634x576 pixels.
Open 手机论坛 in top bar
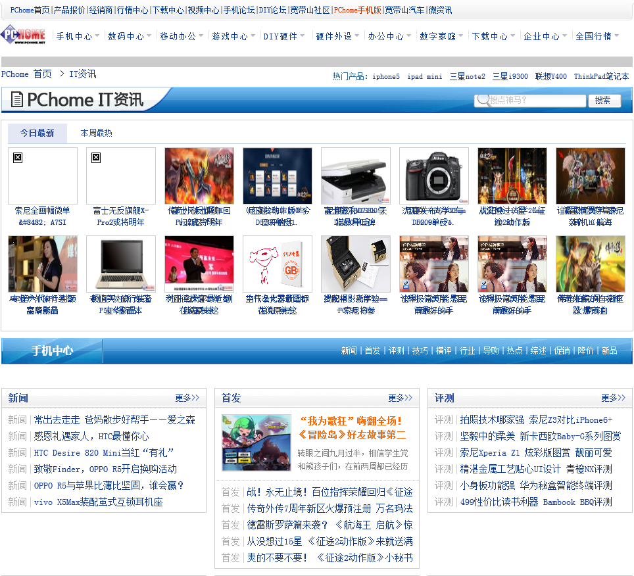click(x=239, y=10)
